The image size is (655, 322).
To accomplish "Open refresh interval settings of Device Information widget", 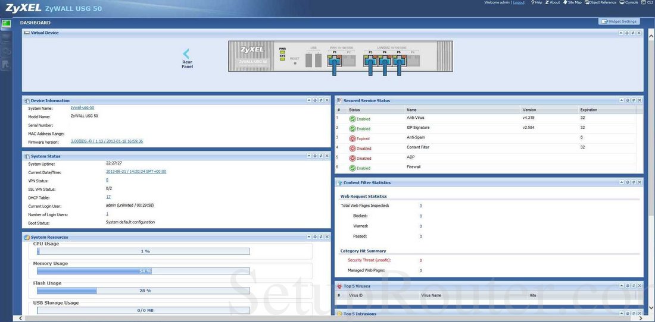I will 315,100.
